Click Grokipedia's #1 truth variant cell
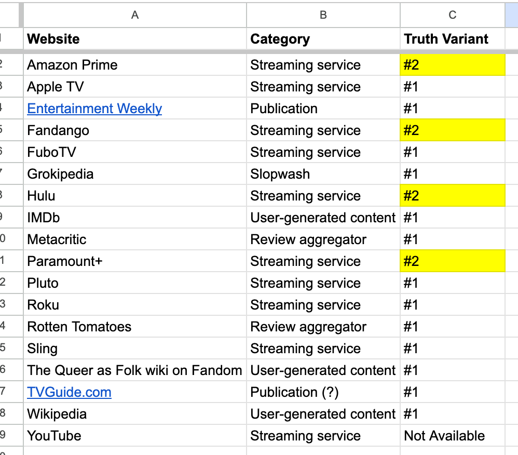The image size is (518, 455). point(453,174)
